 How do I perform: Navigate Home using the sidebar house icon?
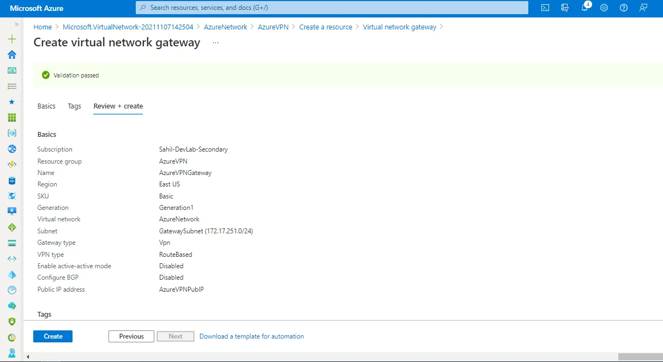tap(12, 55)
